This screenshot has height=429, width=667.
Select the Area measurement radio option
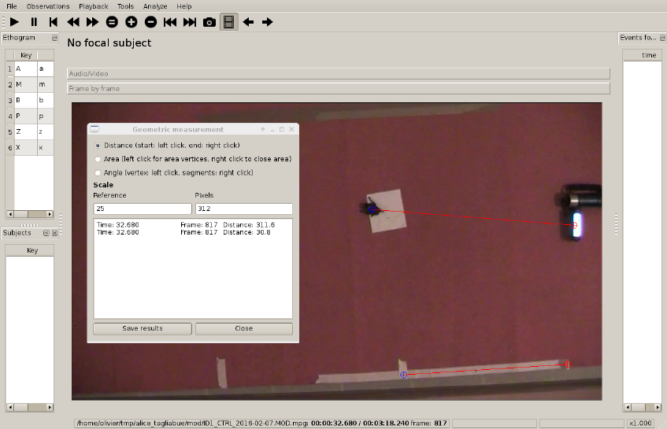pos(98,159)
